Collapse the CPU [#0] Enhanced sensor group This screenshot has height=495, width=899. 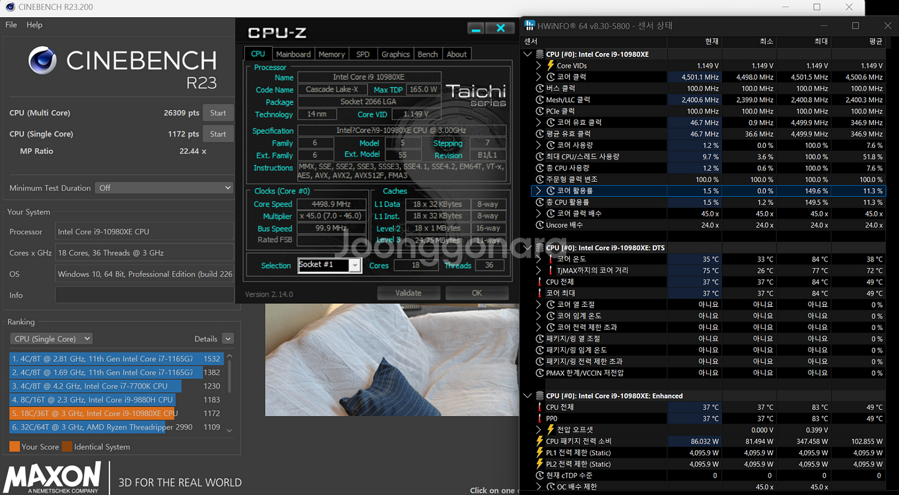tap(527, 396)
